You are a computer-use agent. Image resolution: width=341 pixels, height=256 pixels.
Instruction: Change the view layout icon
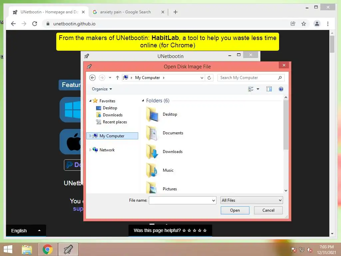pos(251,89)
